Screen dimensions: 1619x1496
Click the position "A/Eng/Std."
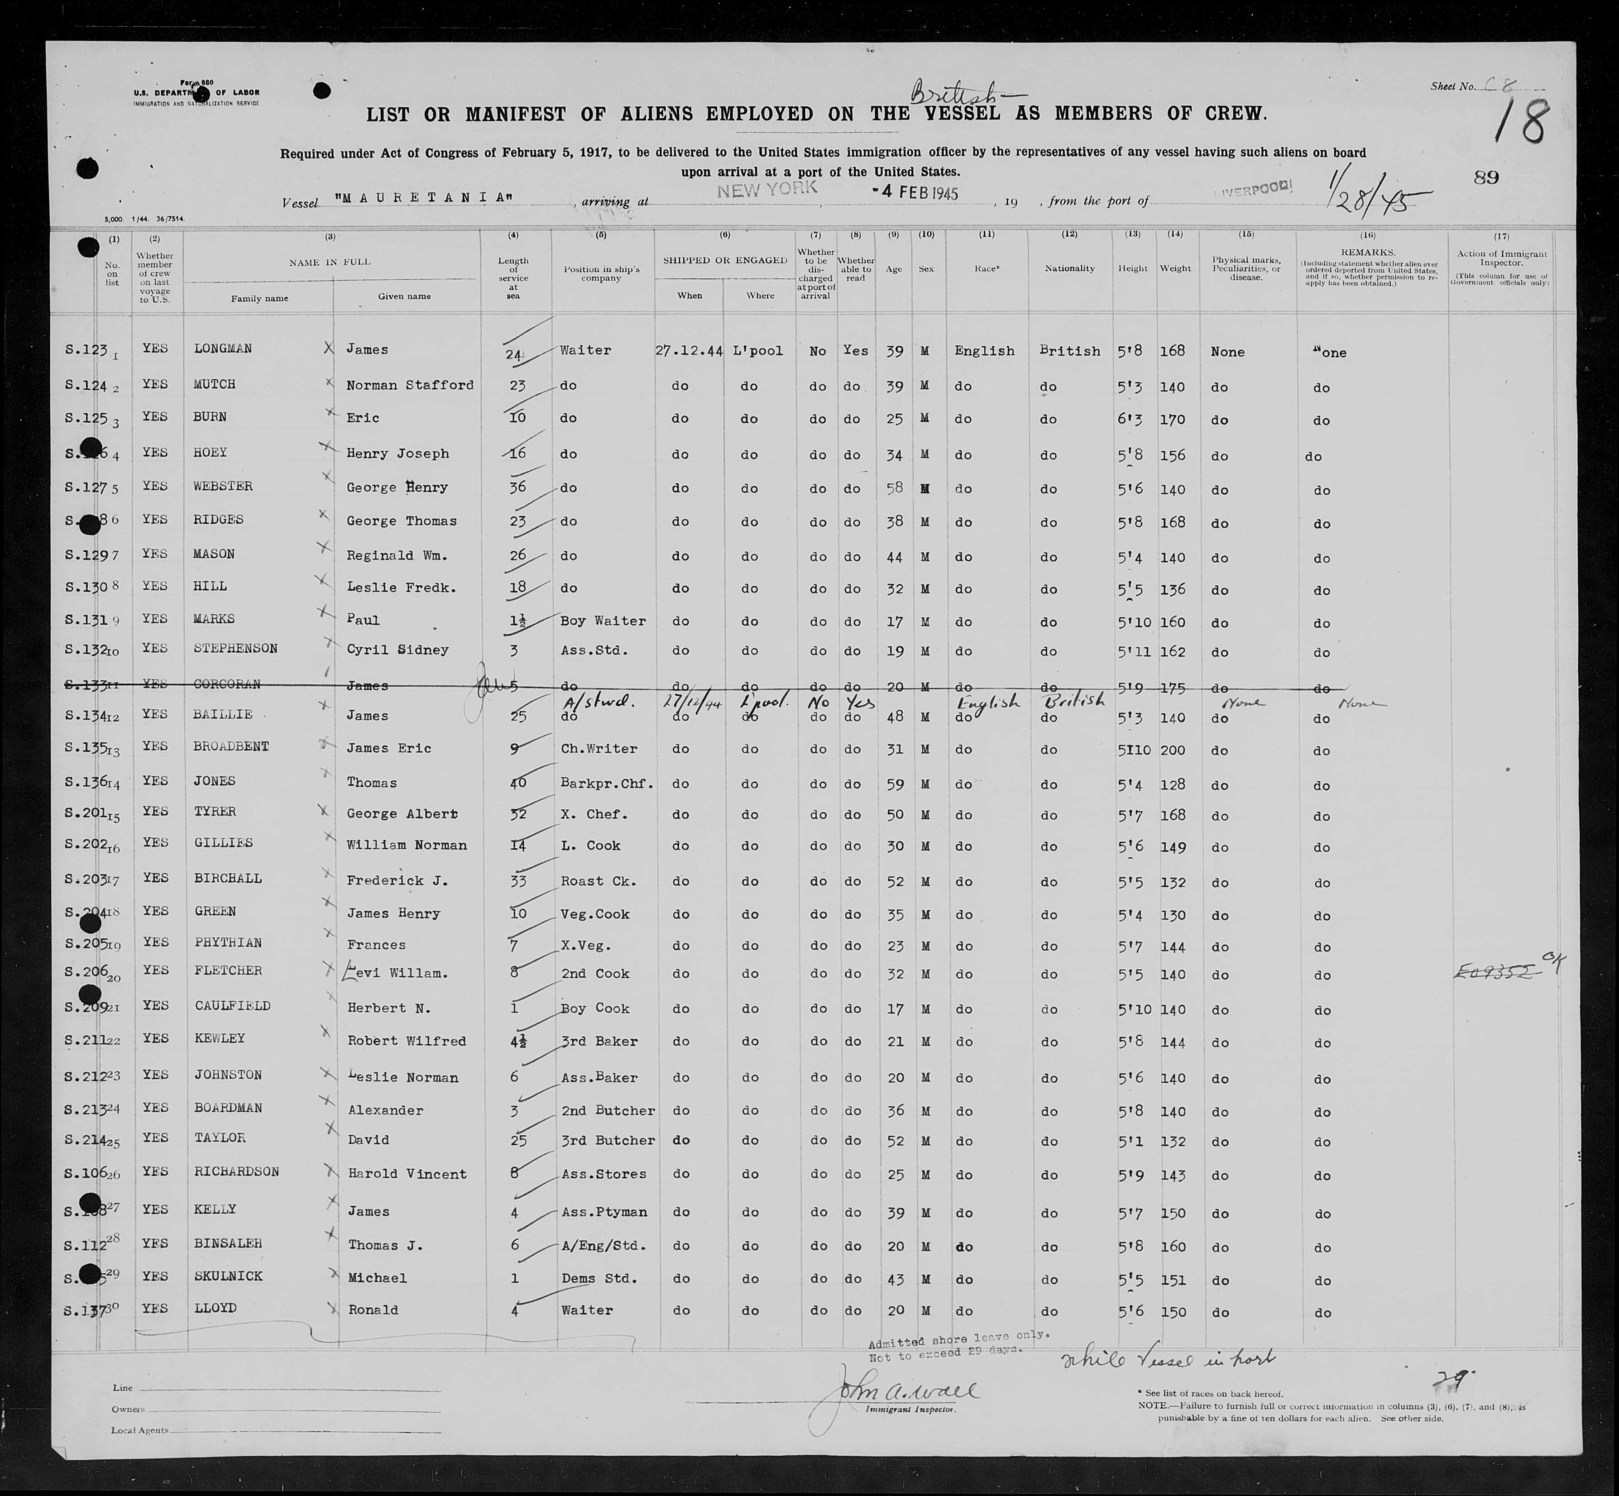point(603,1245)
